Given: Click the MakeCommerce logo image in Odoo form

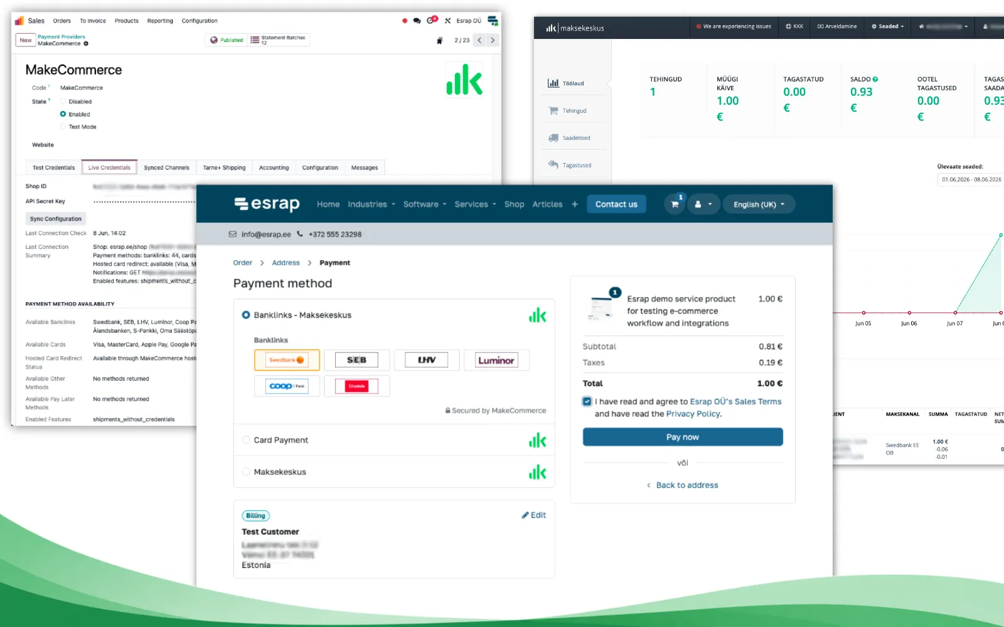Looking at the screenshot, I should coord(464,80).
